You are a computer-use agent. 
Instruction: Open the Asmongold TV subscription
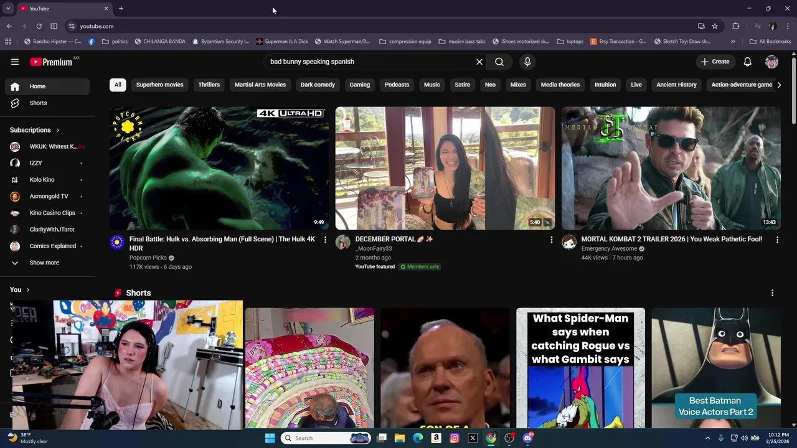click(x=47, y=196)
